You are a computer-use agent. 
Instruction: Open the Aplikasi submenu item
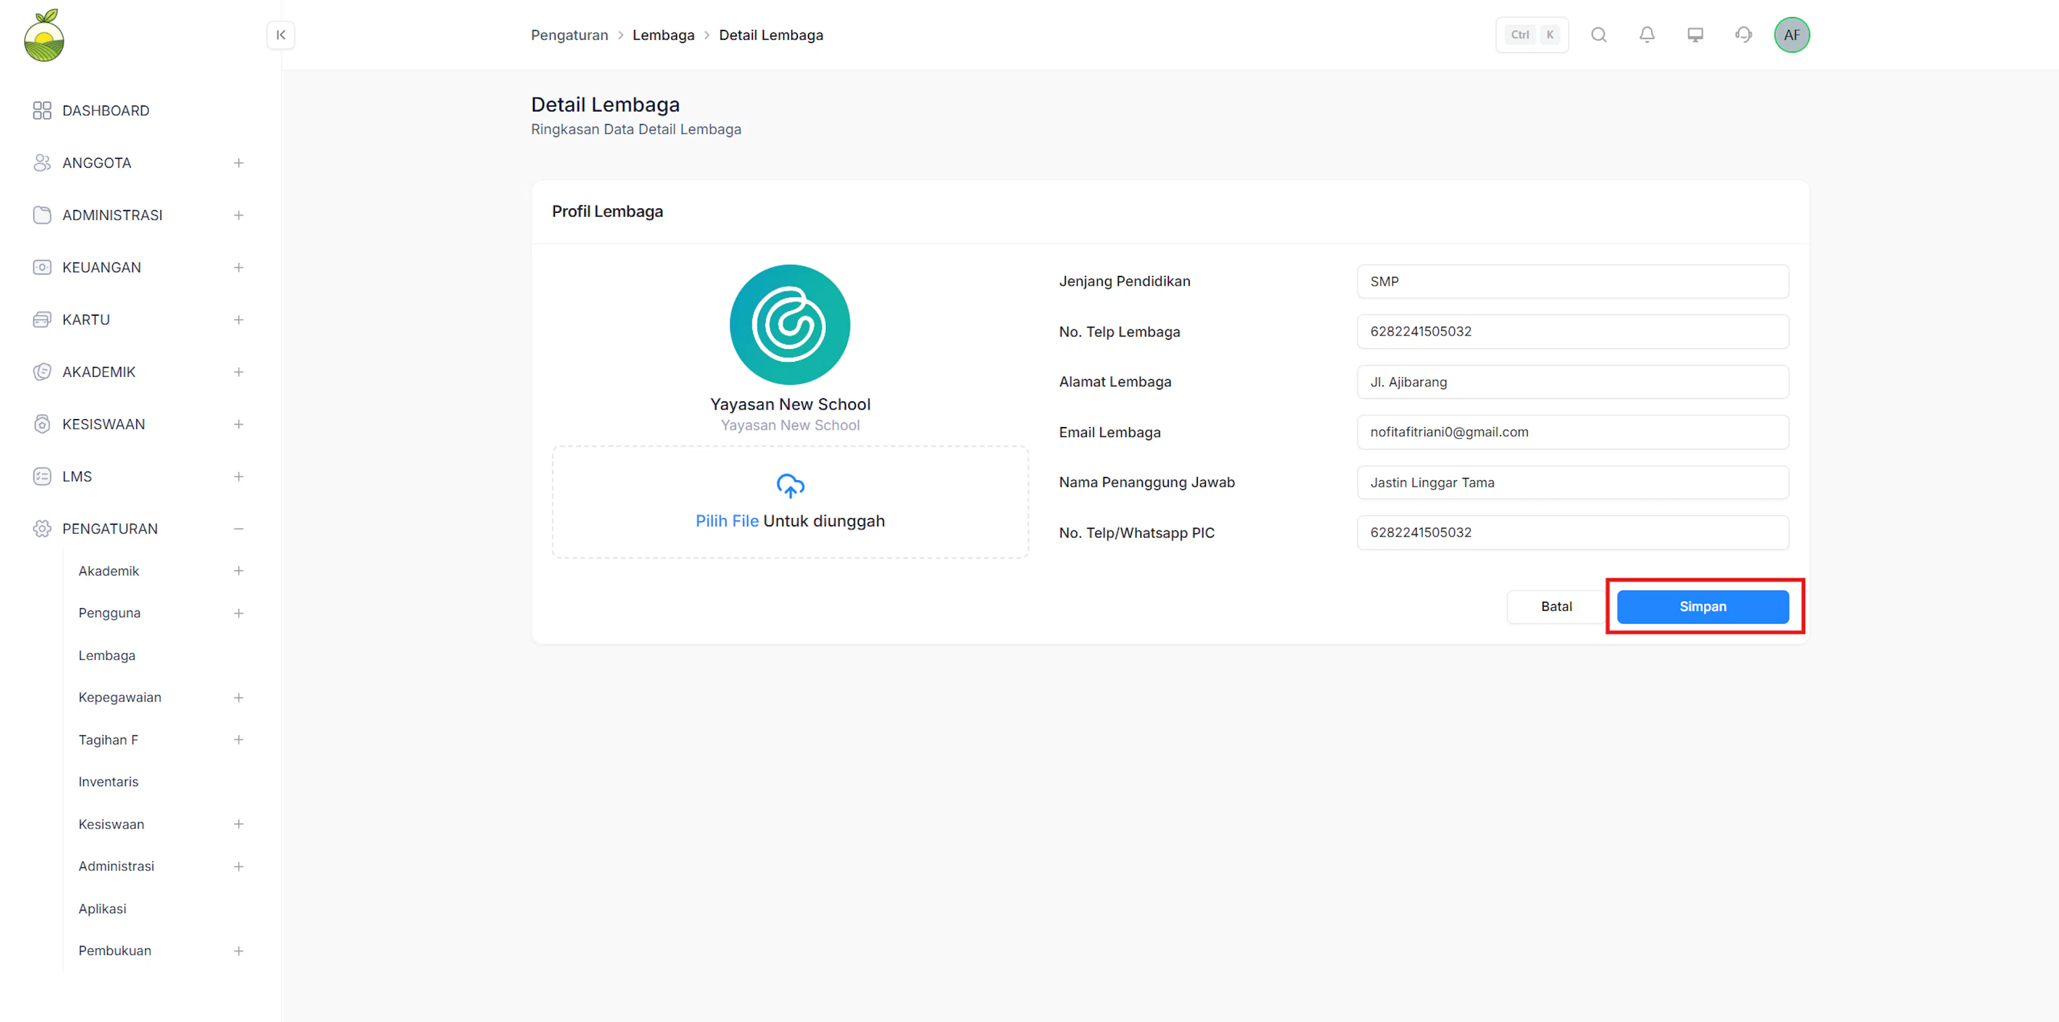[102, 908]
